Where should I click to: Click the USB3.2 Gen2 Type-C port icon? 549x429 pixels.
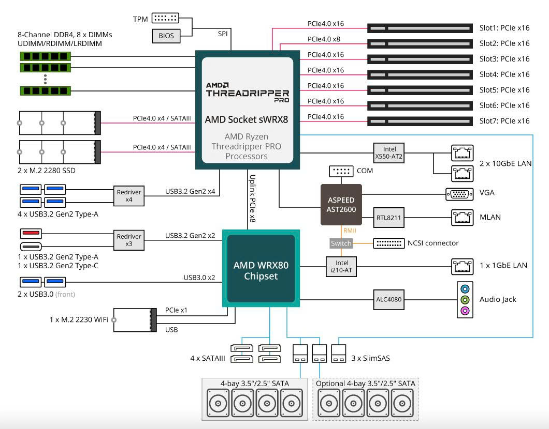coord(31,247)
